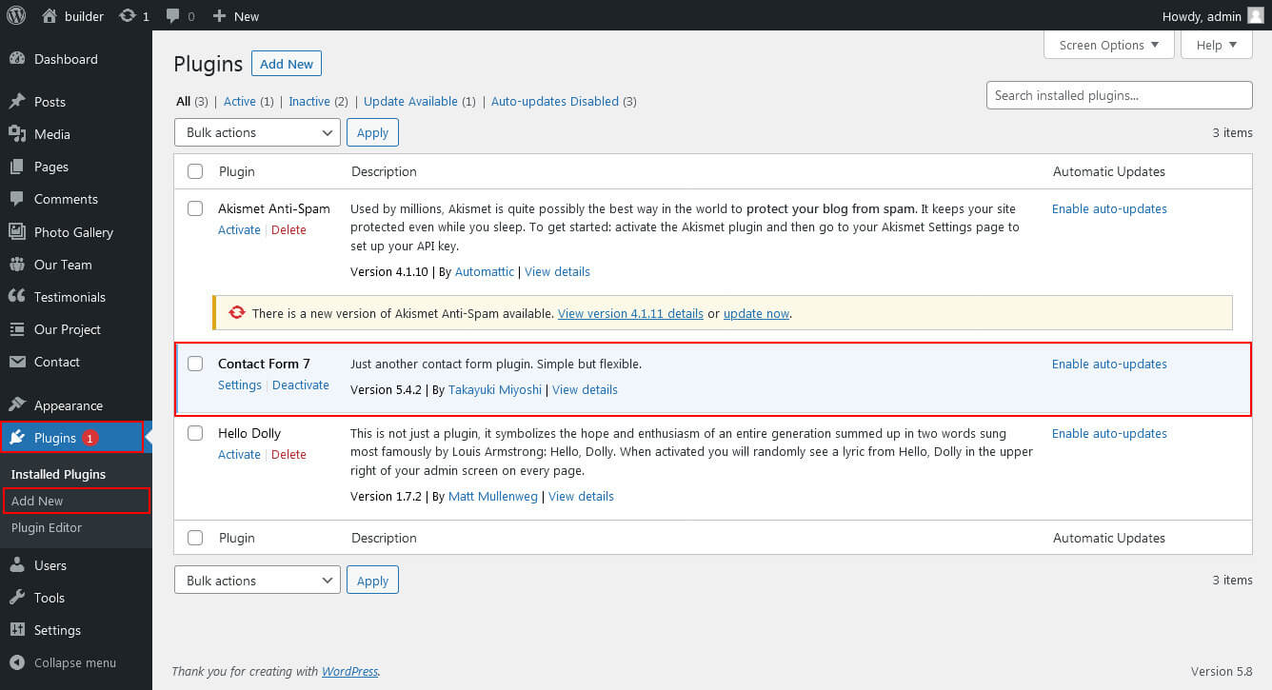1272x690 pixels.
Task: Delete the Hello Dolly plugin
Action: coord(288,454)
